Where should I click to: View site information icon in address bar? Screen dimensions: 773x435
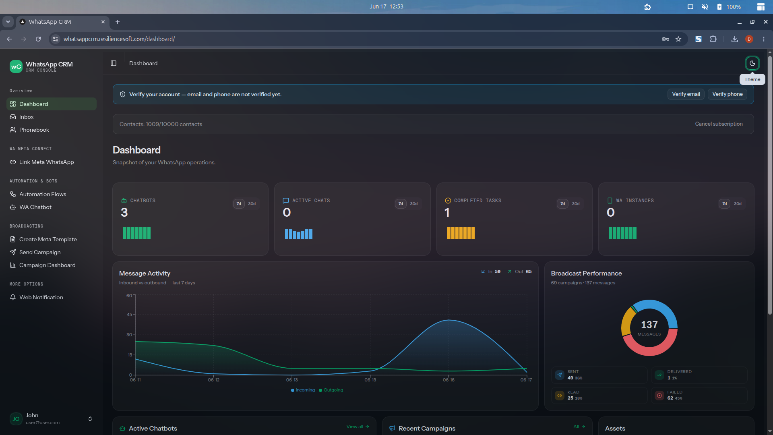tap(56, 39)
